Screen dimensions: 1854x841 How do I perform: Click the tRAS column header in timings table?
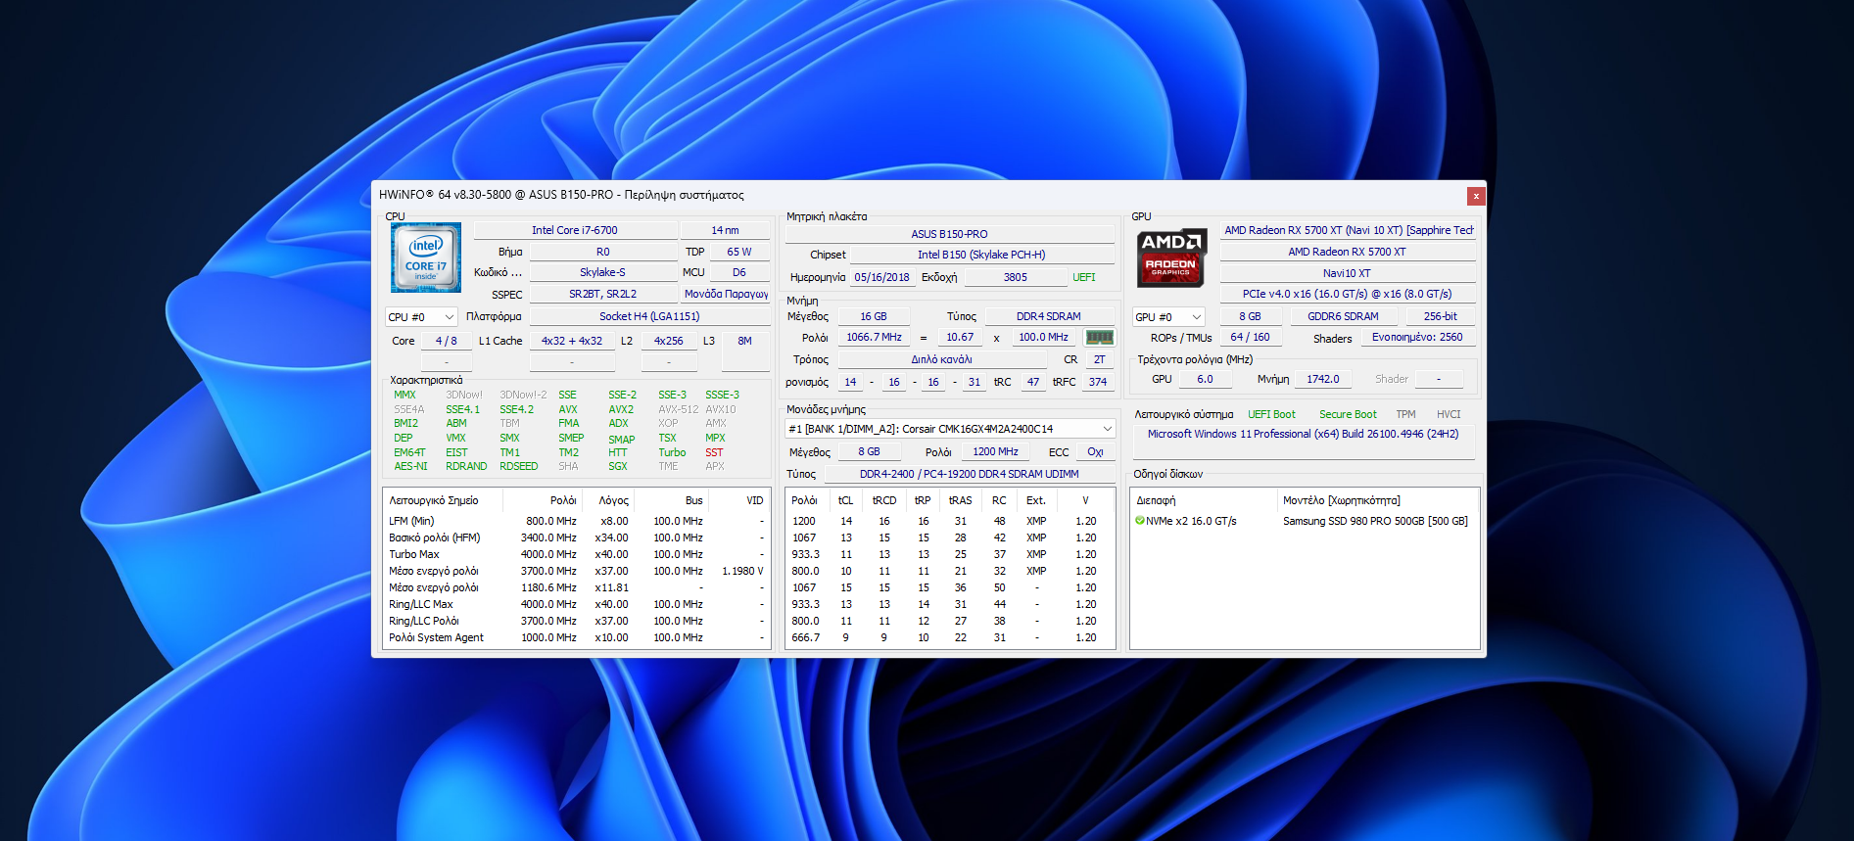click(960, 500)
